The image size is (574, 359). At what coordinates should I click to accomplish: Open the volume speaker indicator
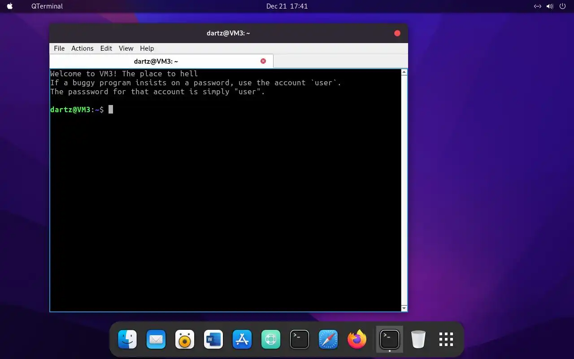550,6
